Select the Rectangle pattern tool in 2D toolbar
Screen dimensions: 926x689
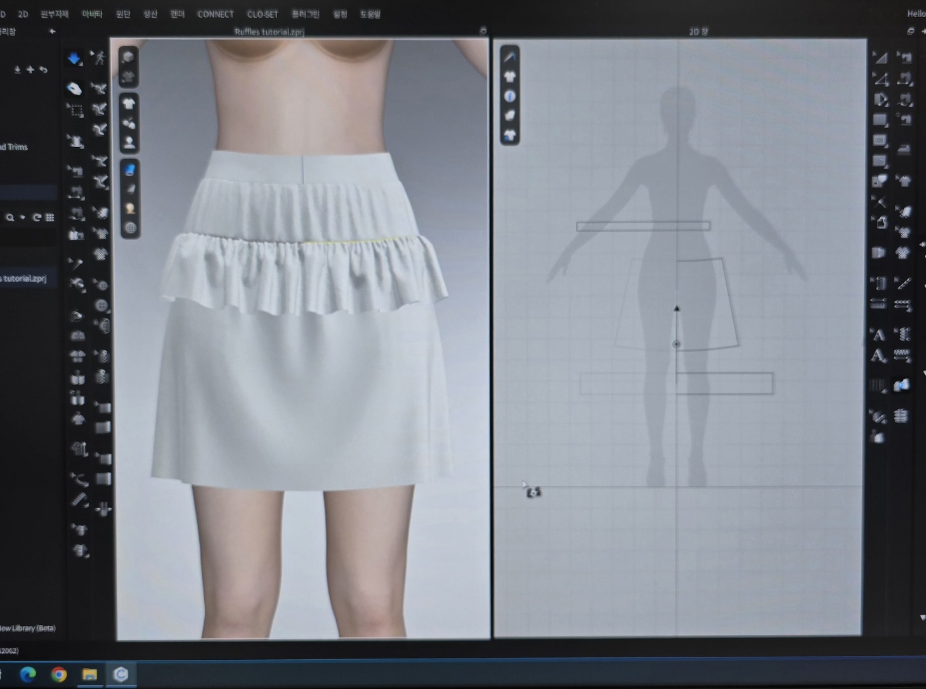[880, 120]
